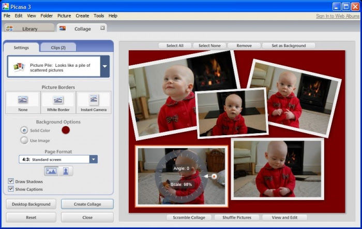Uncheck the Draw Shadows checkbox
Image resolution: width=362 pixels, height=229 pixels.
[11, 181]
